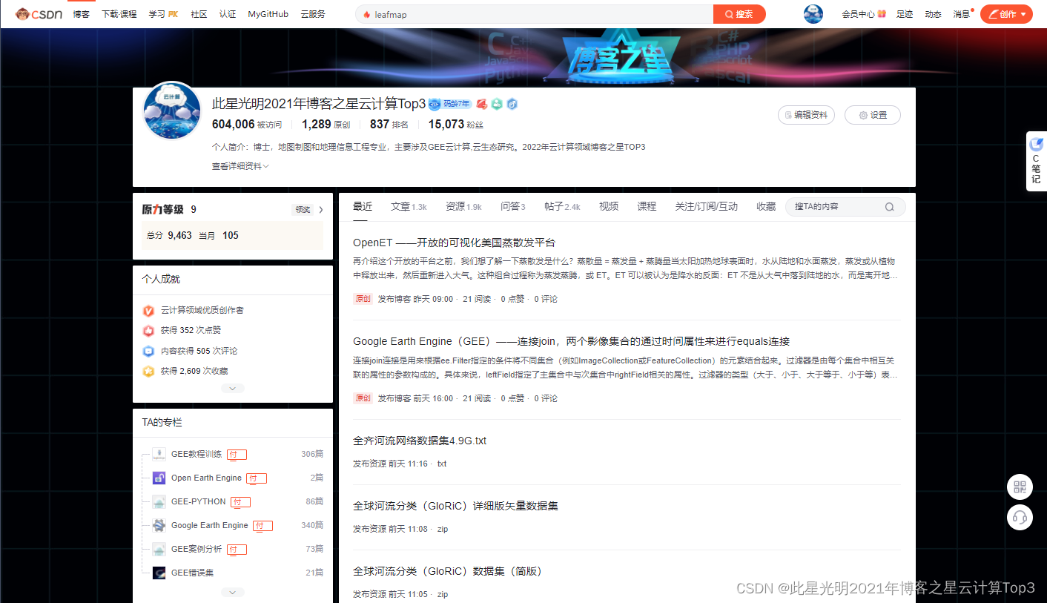
Task: Switch to the 帖子 2.4k tab
Action: (x=562, y=206)
